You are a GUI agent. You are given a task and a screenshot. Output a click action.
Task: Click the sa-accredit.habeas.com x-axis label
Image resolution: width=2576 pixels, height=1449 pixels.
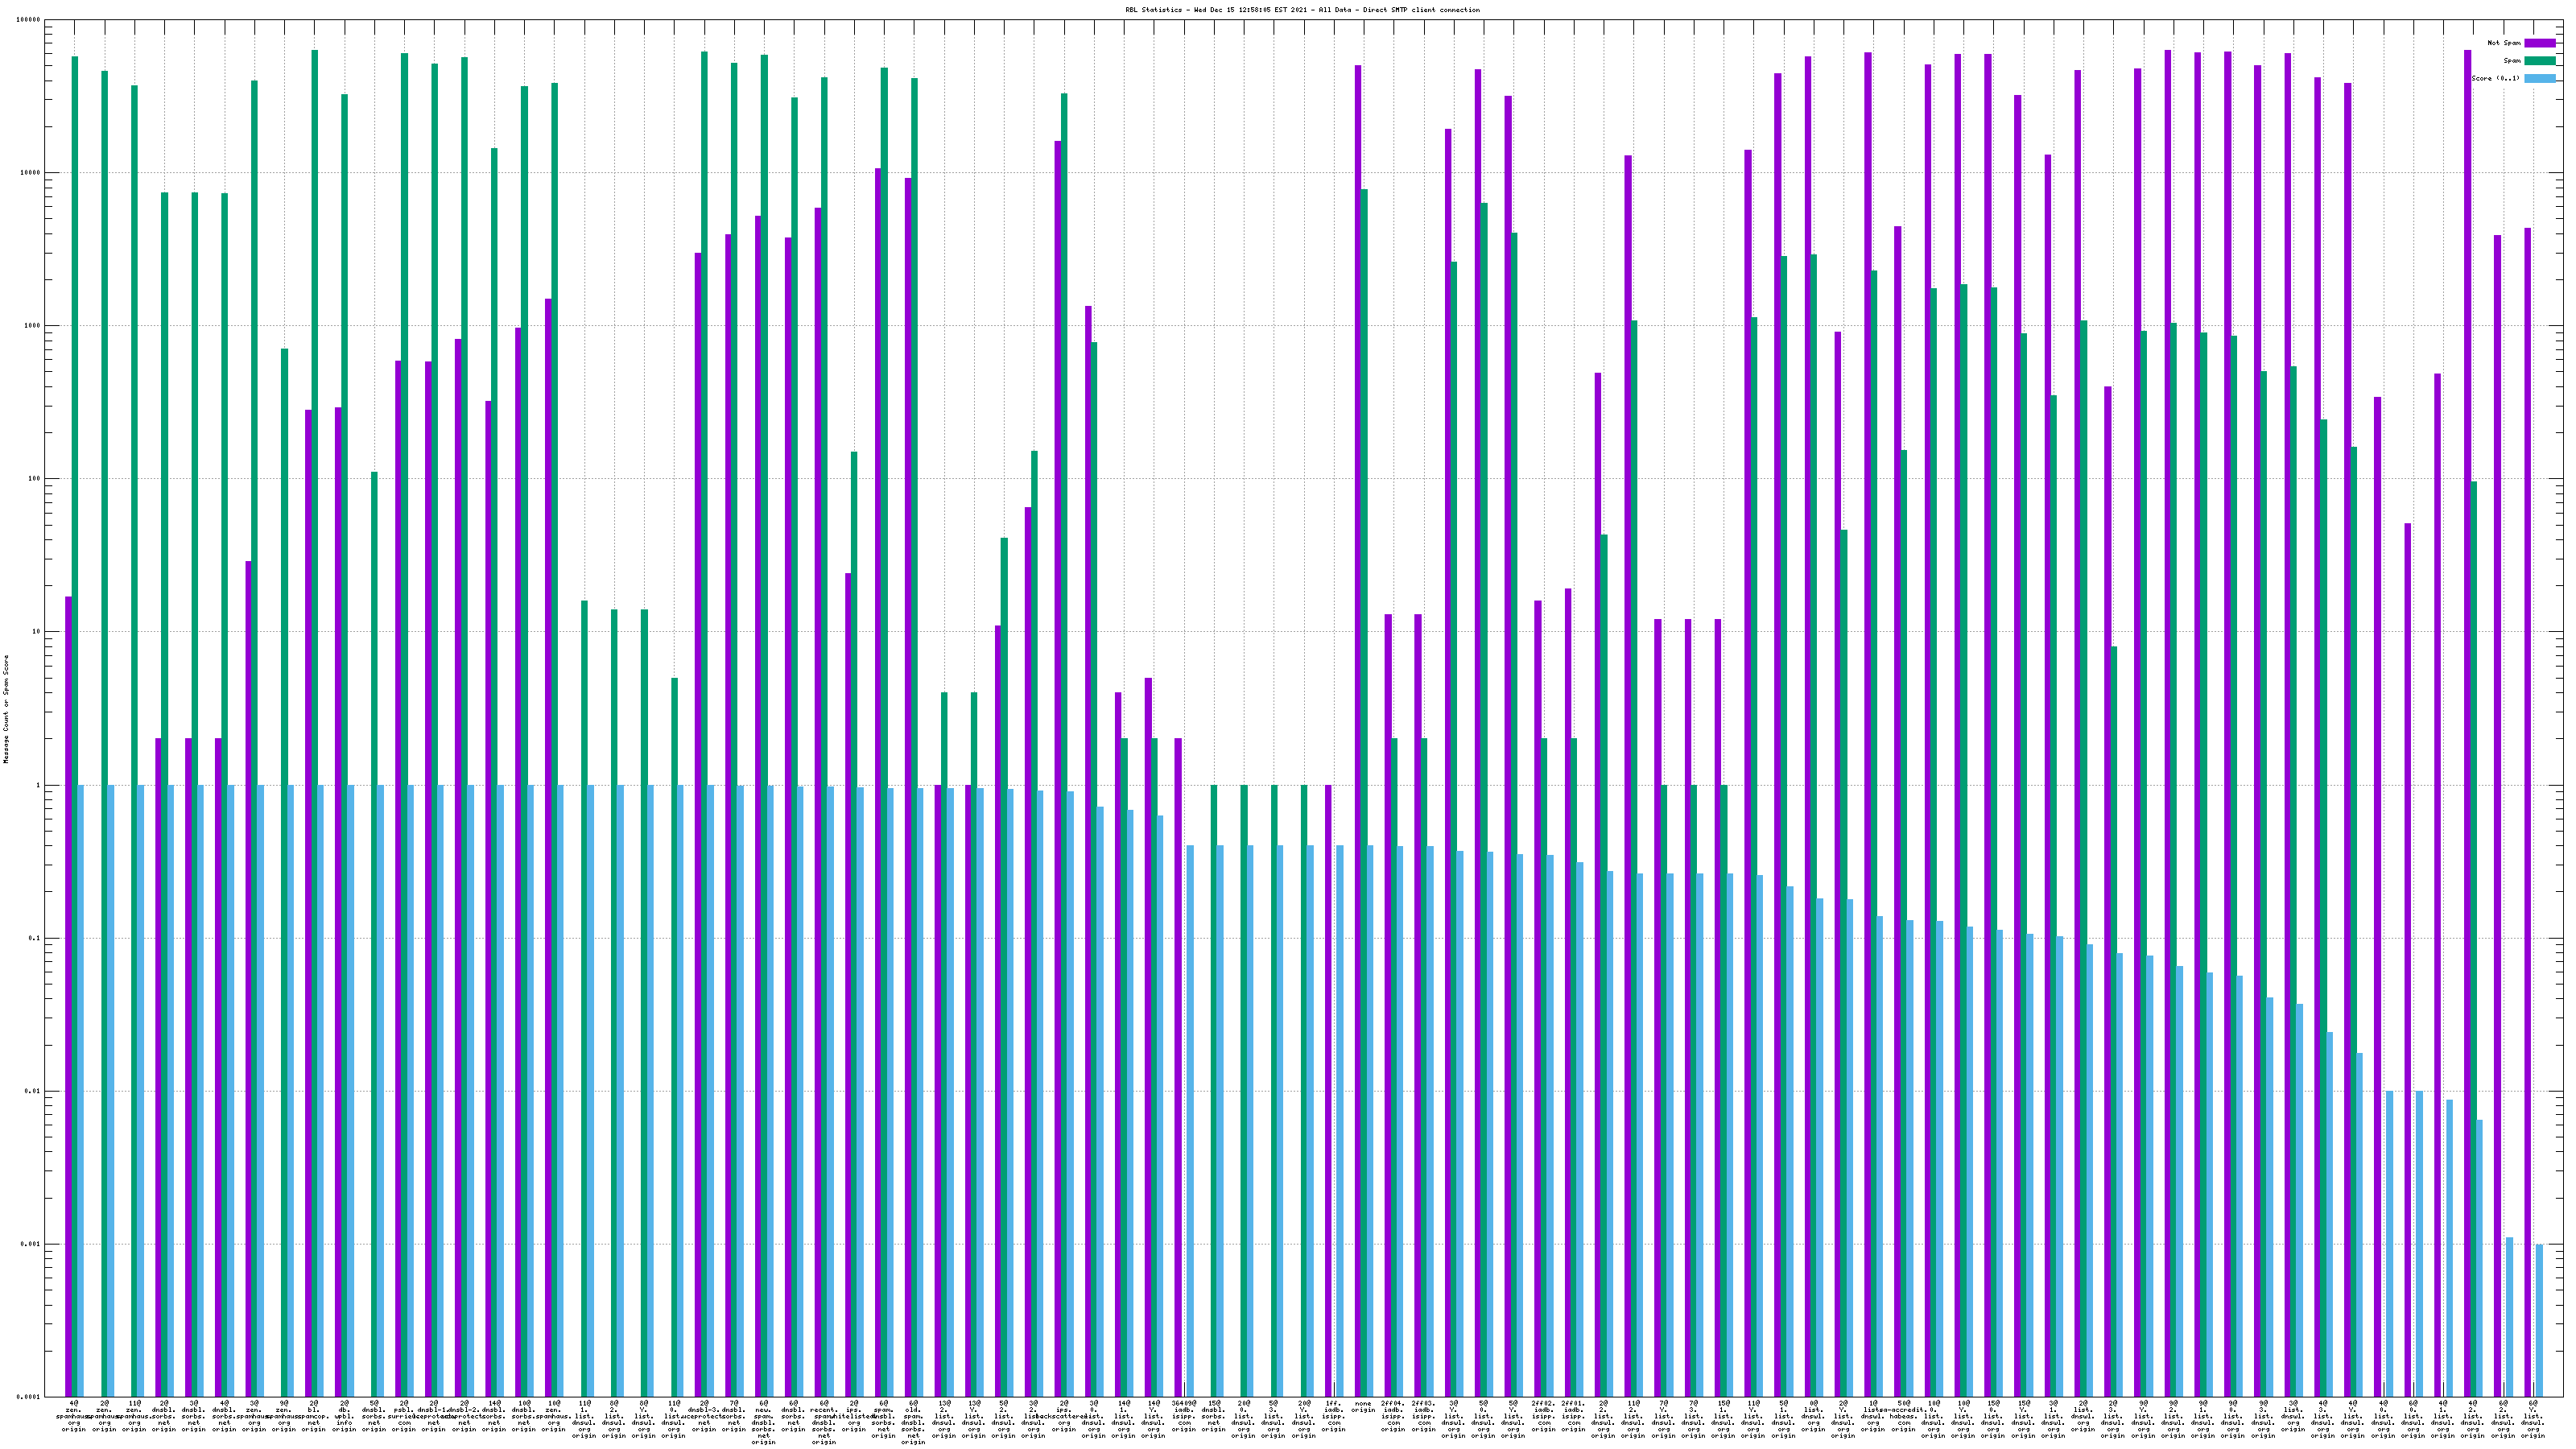coord(1903,1415)
